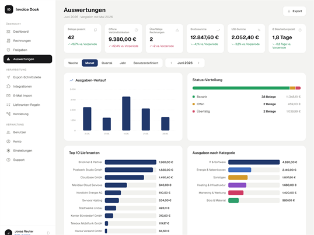This screenshot has height=235, width=314.
Task: Open Freigaben in the sidebar
Action: click(x=27, y=50)
